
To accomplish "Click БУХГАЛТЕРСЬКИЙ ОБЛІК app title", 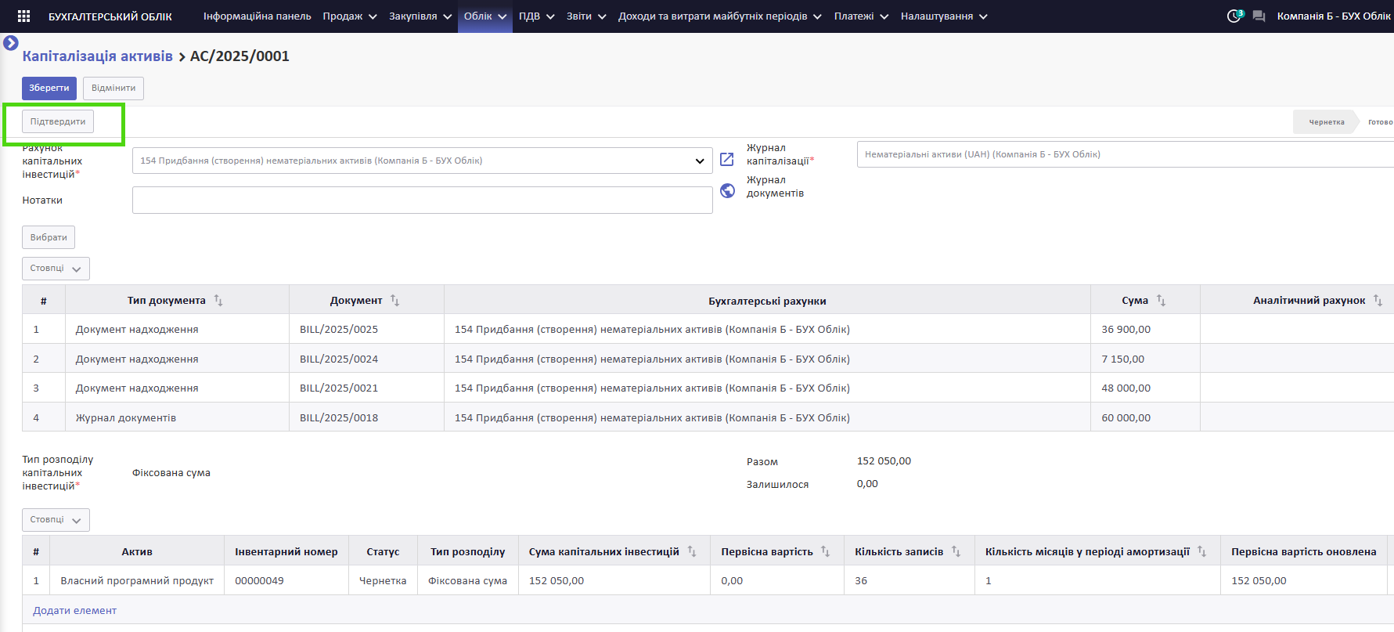I will click(x=110, y=16).
